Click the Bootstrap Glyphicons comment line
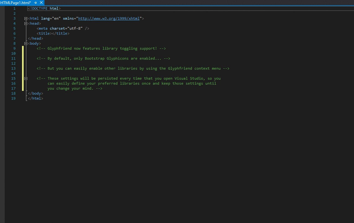 click(x=103, y=58)
